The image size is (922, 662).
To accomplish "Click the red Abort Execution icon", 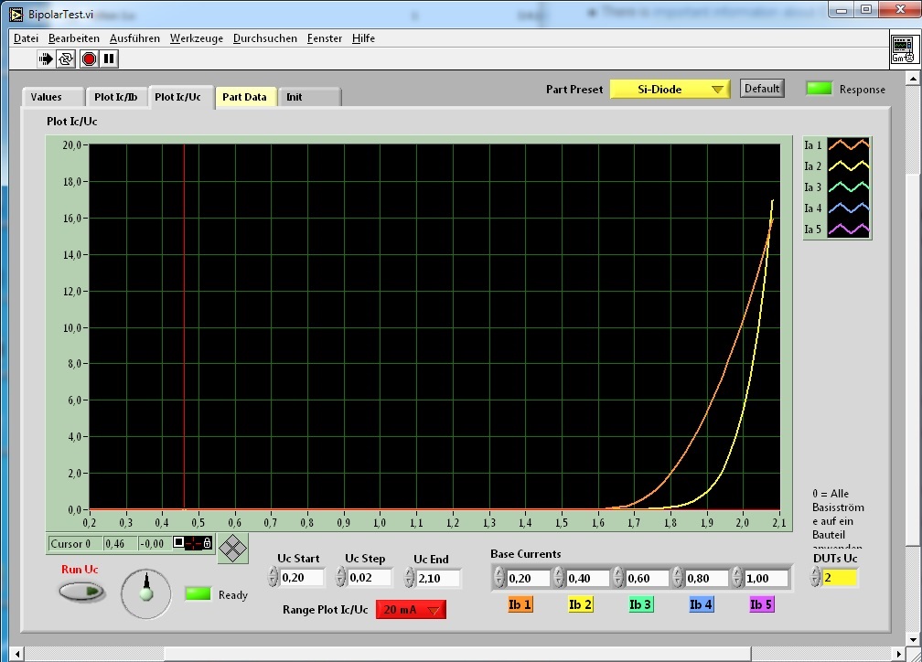I will click(x=89, y=59).
